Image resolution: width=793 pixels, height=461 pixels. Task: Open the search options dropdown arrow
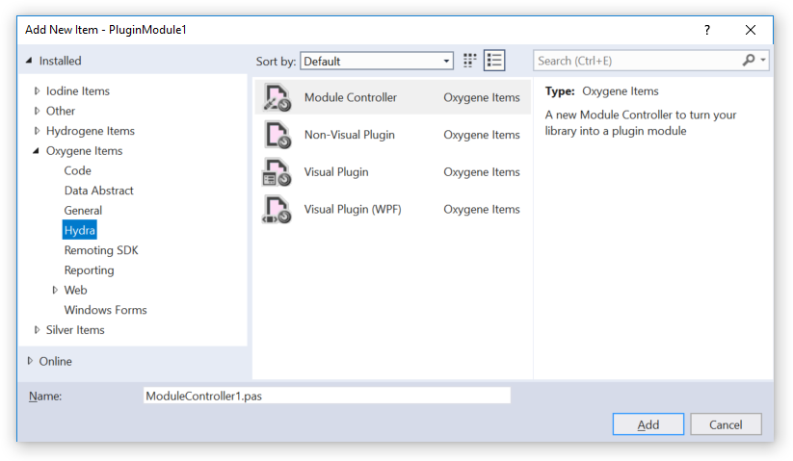(763, 61)
